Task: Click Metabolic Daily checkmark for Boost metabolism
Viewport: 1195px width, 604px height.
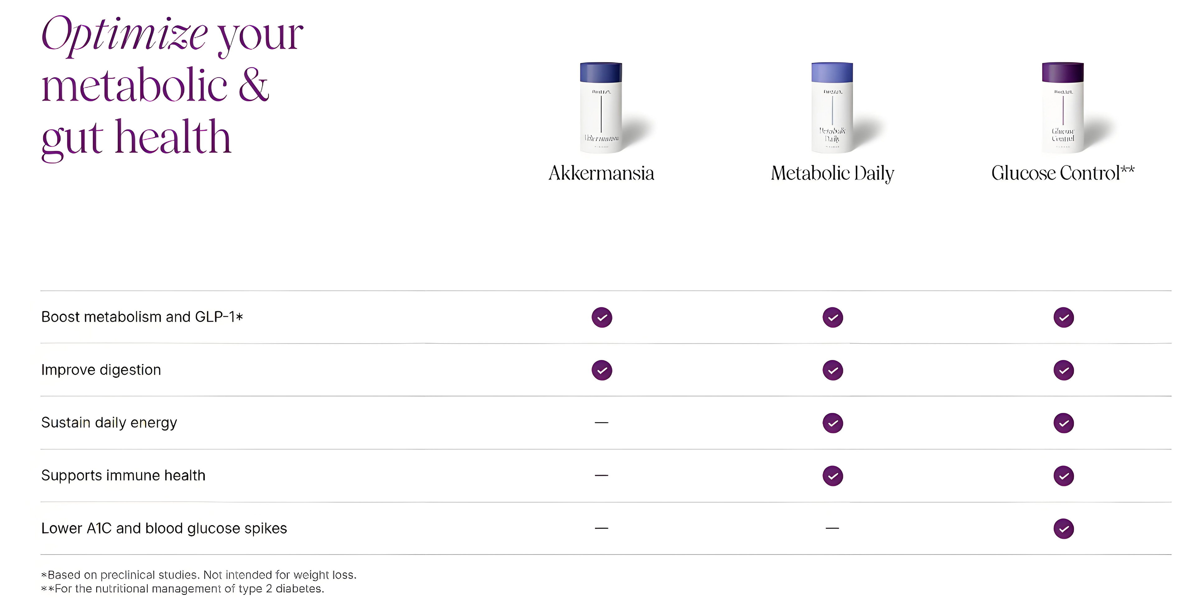Action: pyautogui.click(x=833, y=317)
